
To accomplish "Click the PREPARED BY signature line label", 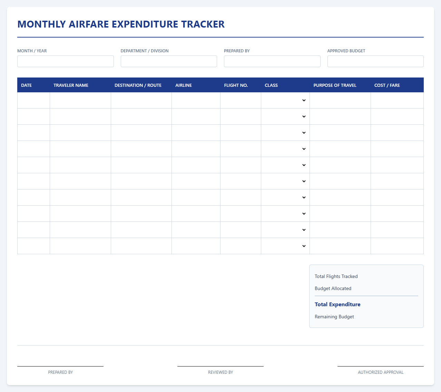I will click(x=60, y=372).
